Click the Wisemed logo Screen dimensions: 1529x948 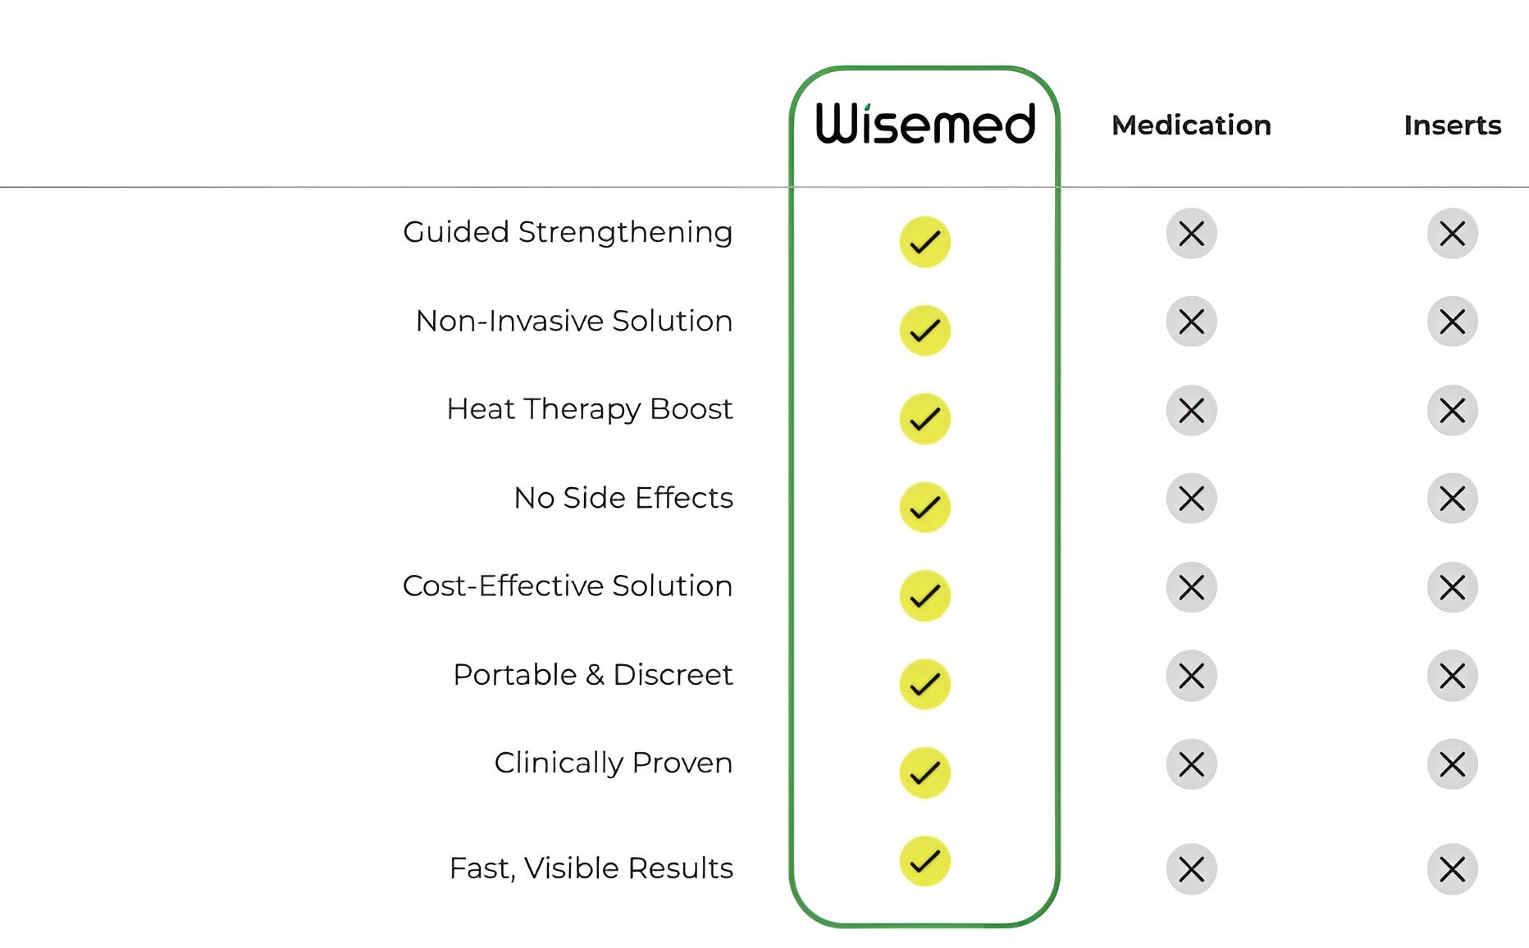pos(924,124)
